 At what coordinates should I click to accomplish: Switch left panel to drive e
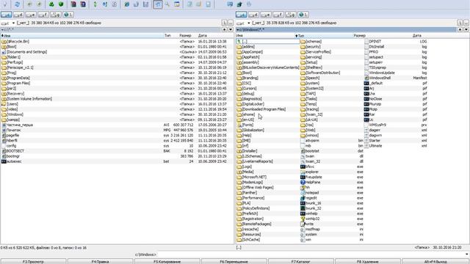coord(31,15)
